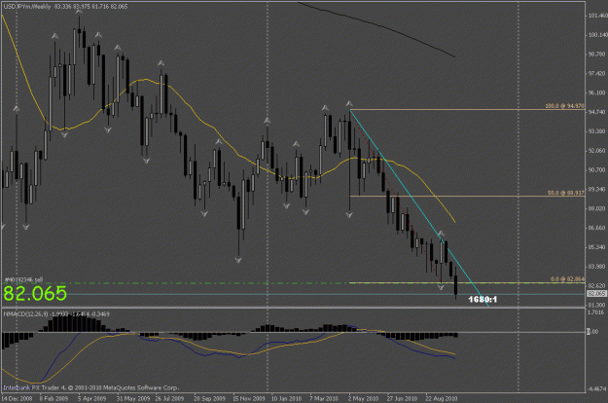Screen dimensions: 608x403
Task: Select the 5 Apr 2009 date label
Action: pyautogui.click(x=91, y=398)
